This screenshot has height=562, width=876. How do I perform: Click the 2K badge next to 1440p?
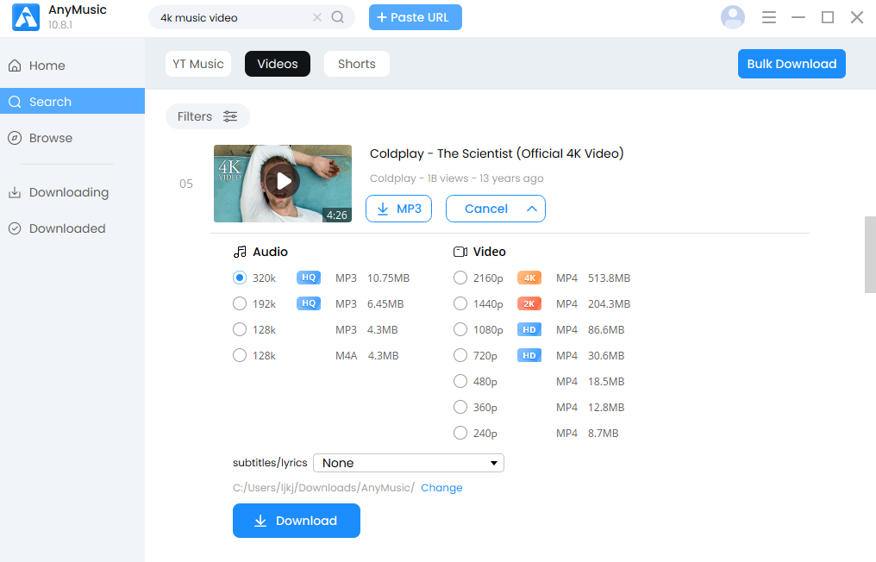[x=529, y=304]
